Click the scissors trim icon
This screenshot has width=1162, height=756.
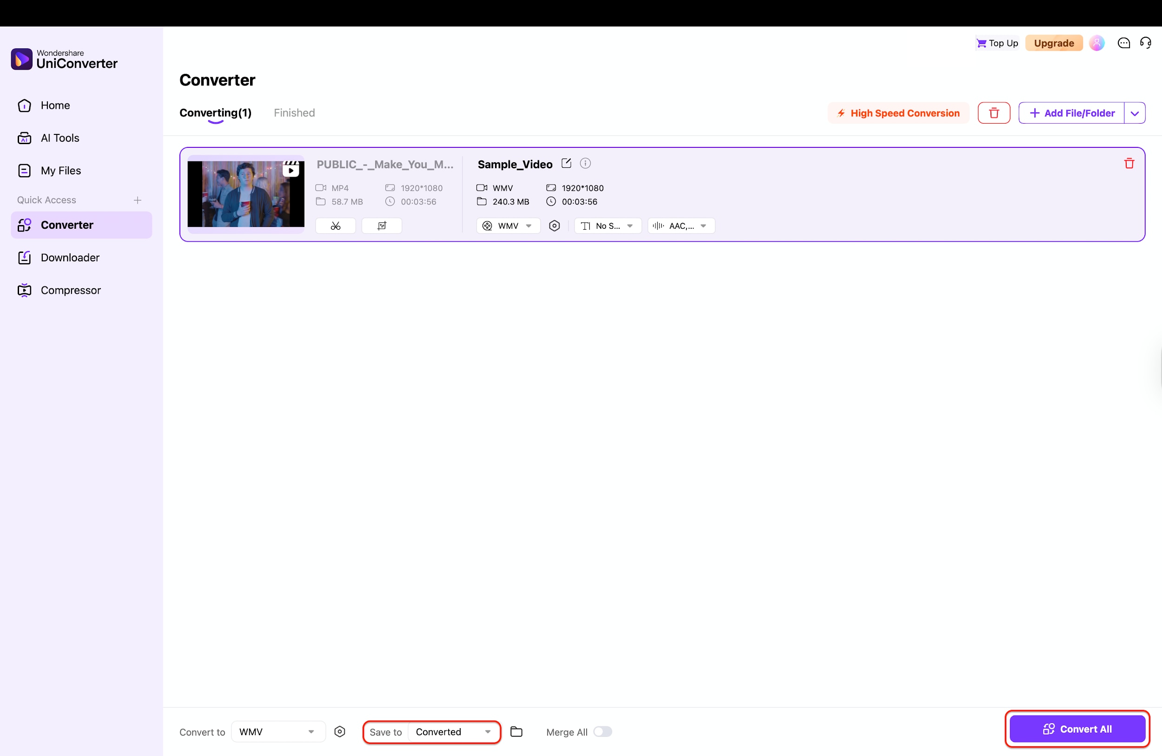(336, 225)
